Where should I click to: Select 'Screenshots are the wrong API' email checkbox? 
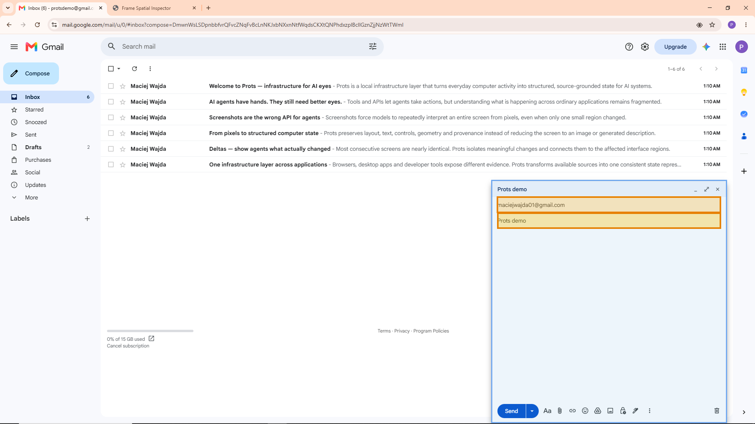pos(111,117)
